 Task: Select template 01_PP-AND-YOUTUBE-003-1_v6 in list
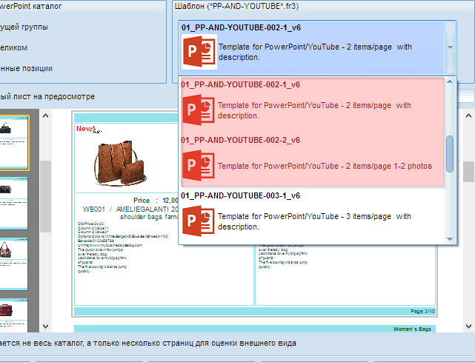[x=312, y=215]
